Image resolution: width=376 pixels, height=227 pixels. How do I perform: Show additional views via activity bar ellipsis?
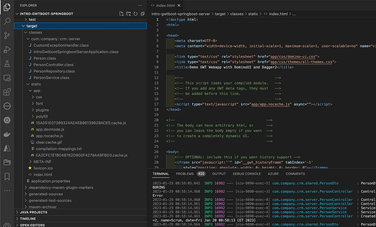(x=7, y=191)
